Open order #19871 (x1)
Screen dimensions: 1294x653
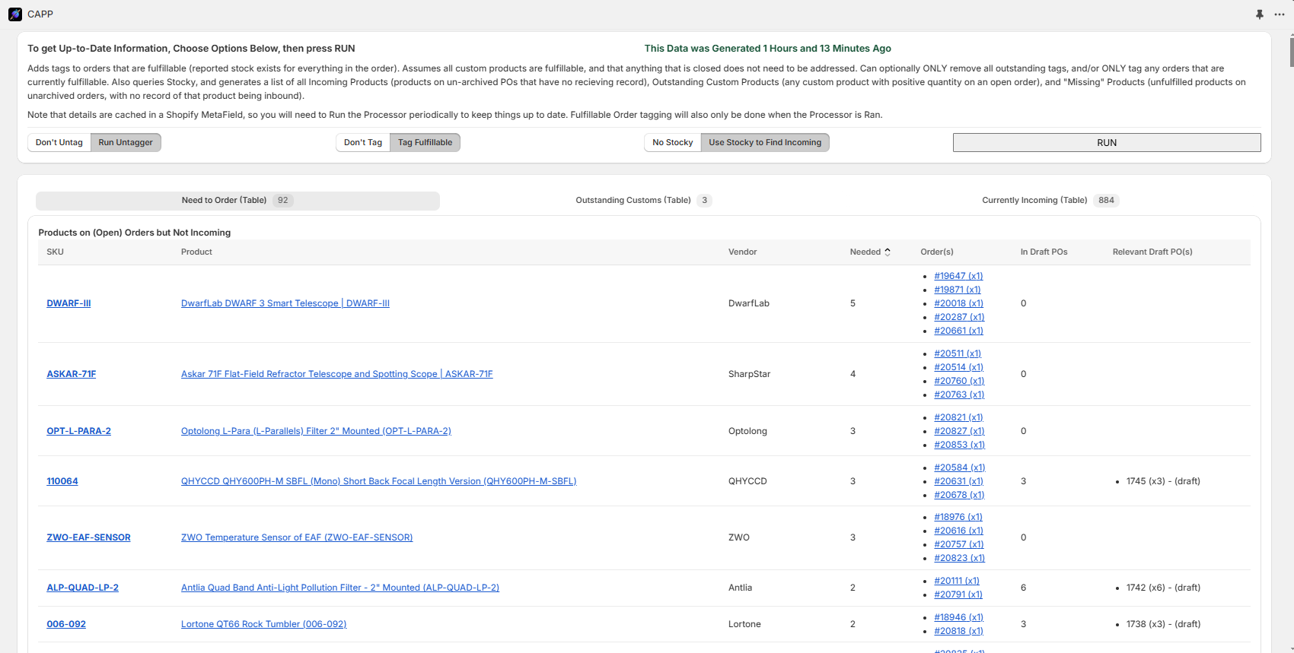[958, 290]
